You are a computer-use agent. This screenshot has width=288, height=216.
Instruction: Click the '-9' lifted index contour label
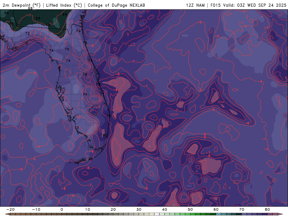115,90
